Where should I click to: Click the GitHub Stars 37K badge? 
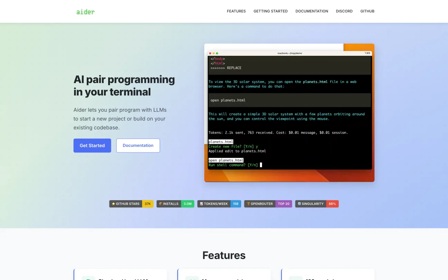pyautogui.click(x=131, y=204)
